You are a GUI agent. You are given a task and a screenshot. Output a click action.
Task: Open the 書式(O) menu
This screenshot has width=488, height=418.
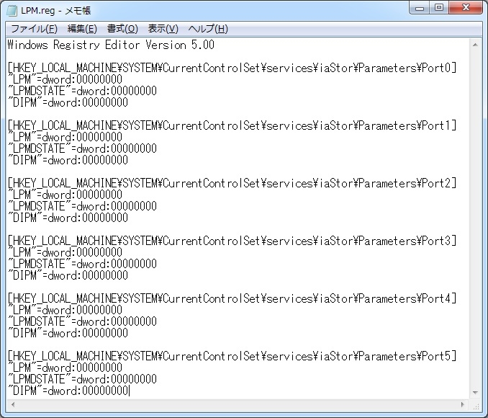[122, 29]
